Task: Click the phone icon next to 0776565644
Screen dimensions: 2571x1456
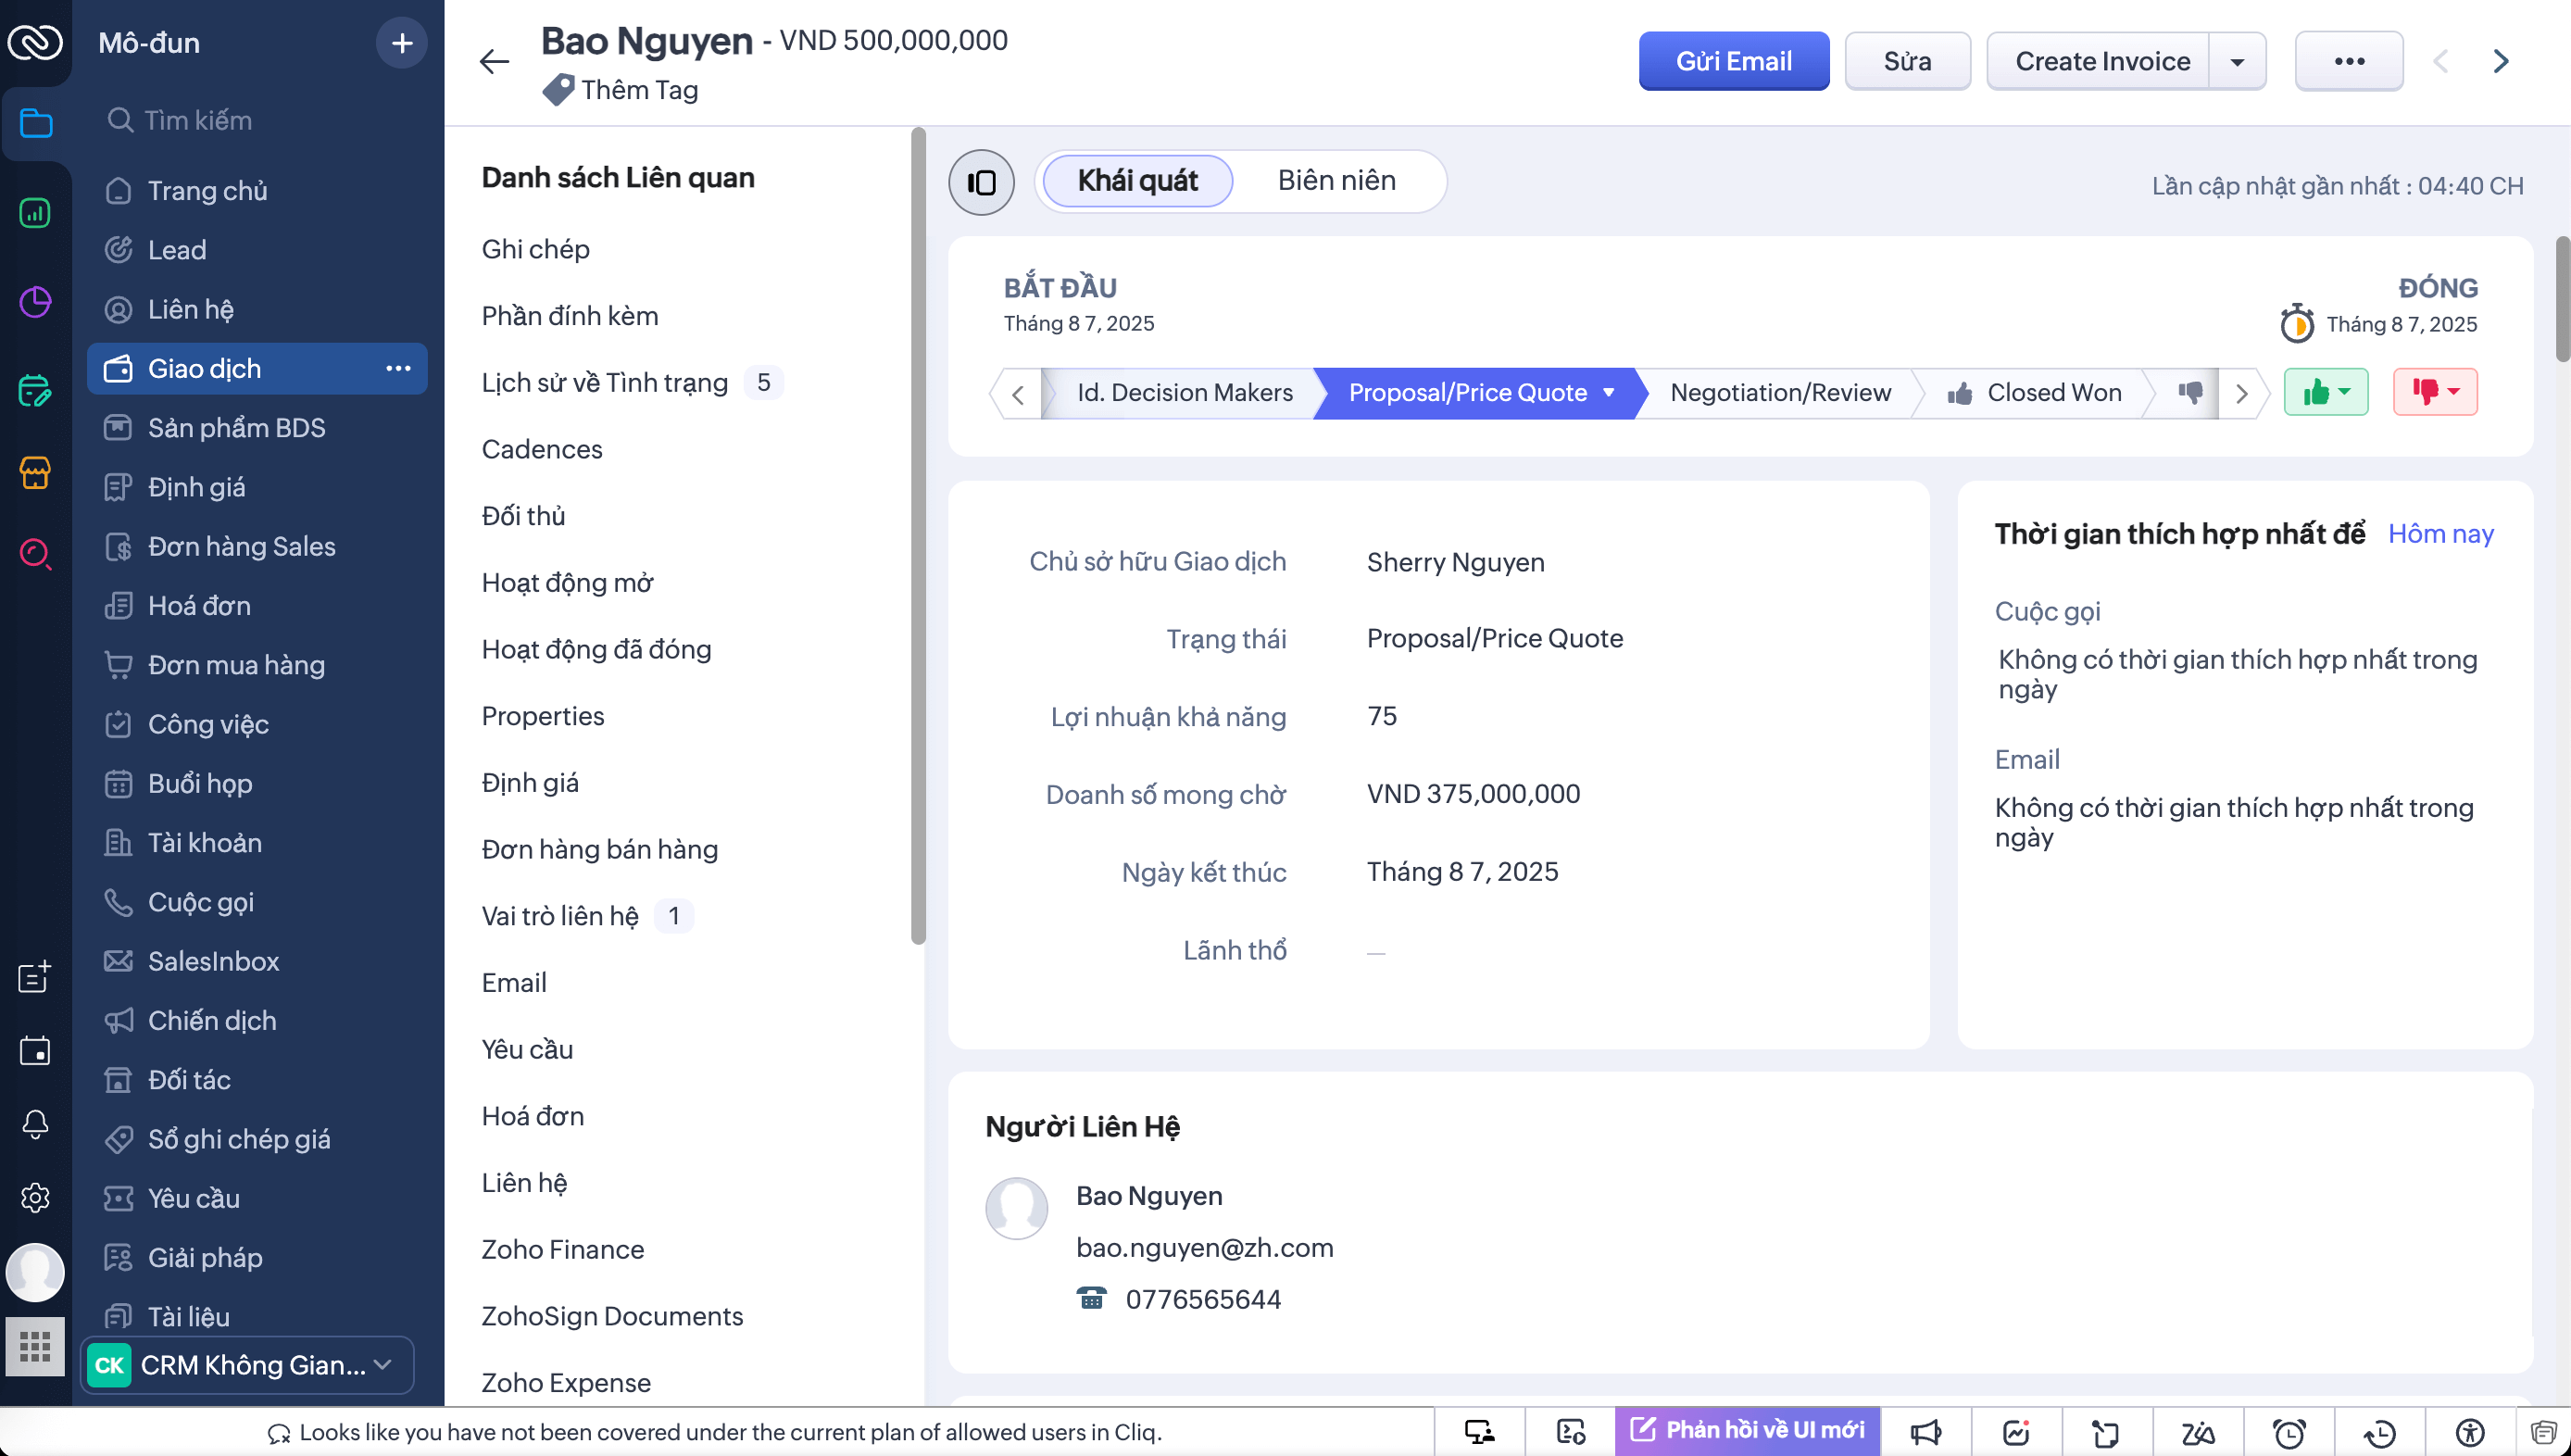Action: click(1091, 1298)
